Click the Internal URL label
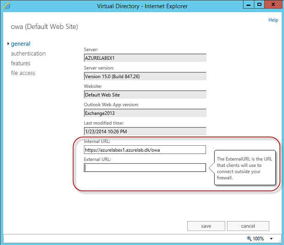The image size is (284, 245). tap(97, 142)
